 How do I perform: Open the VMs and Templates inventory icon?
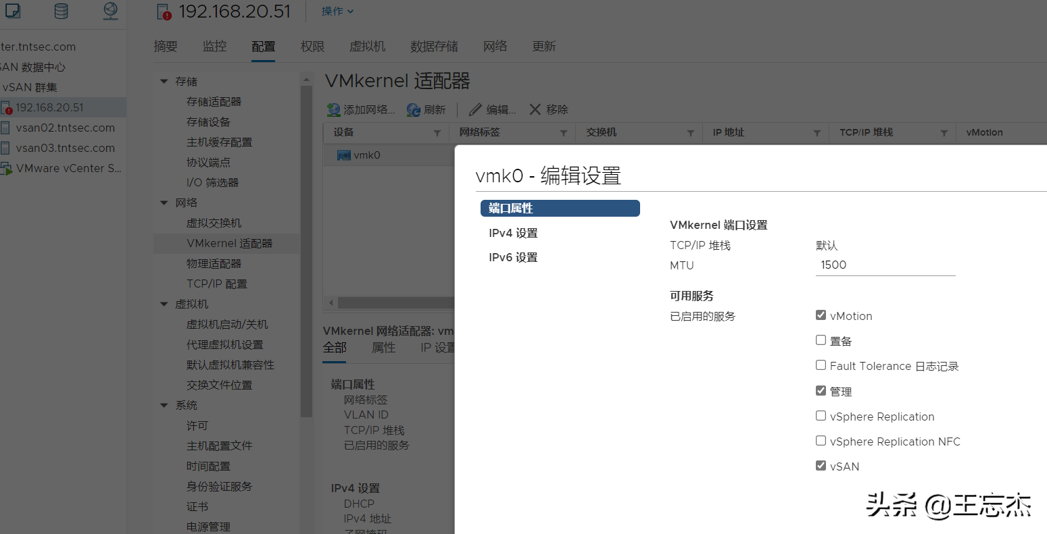[x=12, y=11]
